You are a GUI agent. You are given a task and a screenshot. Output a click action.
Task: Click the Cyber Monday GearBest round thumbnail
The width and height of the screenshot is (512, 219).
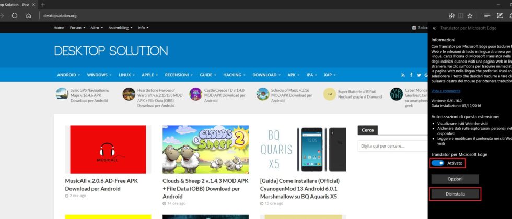point(397,94)
